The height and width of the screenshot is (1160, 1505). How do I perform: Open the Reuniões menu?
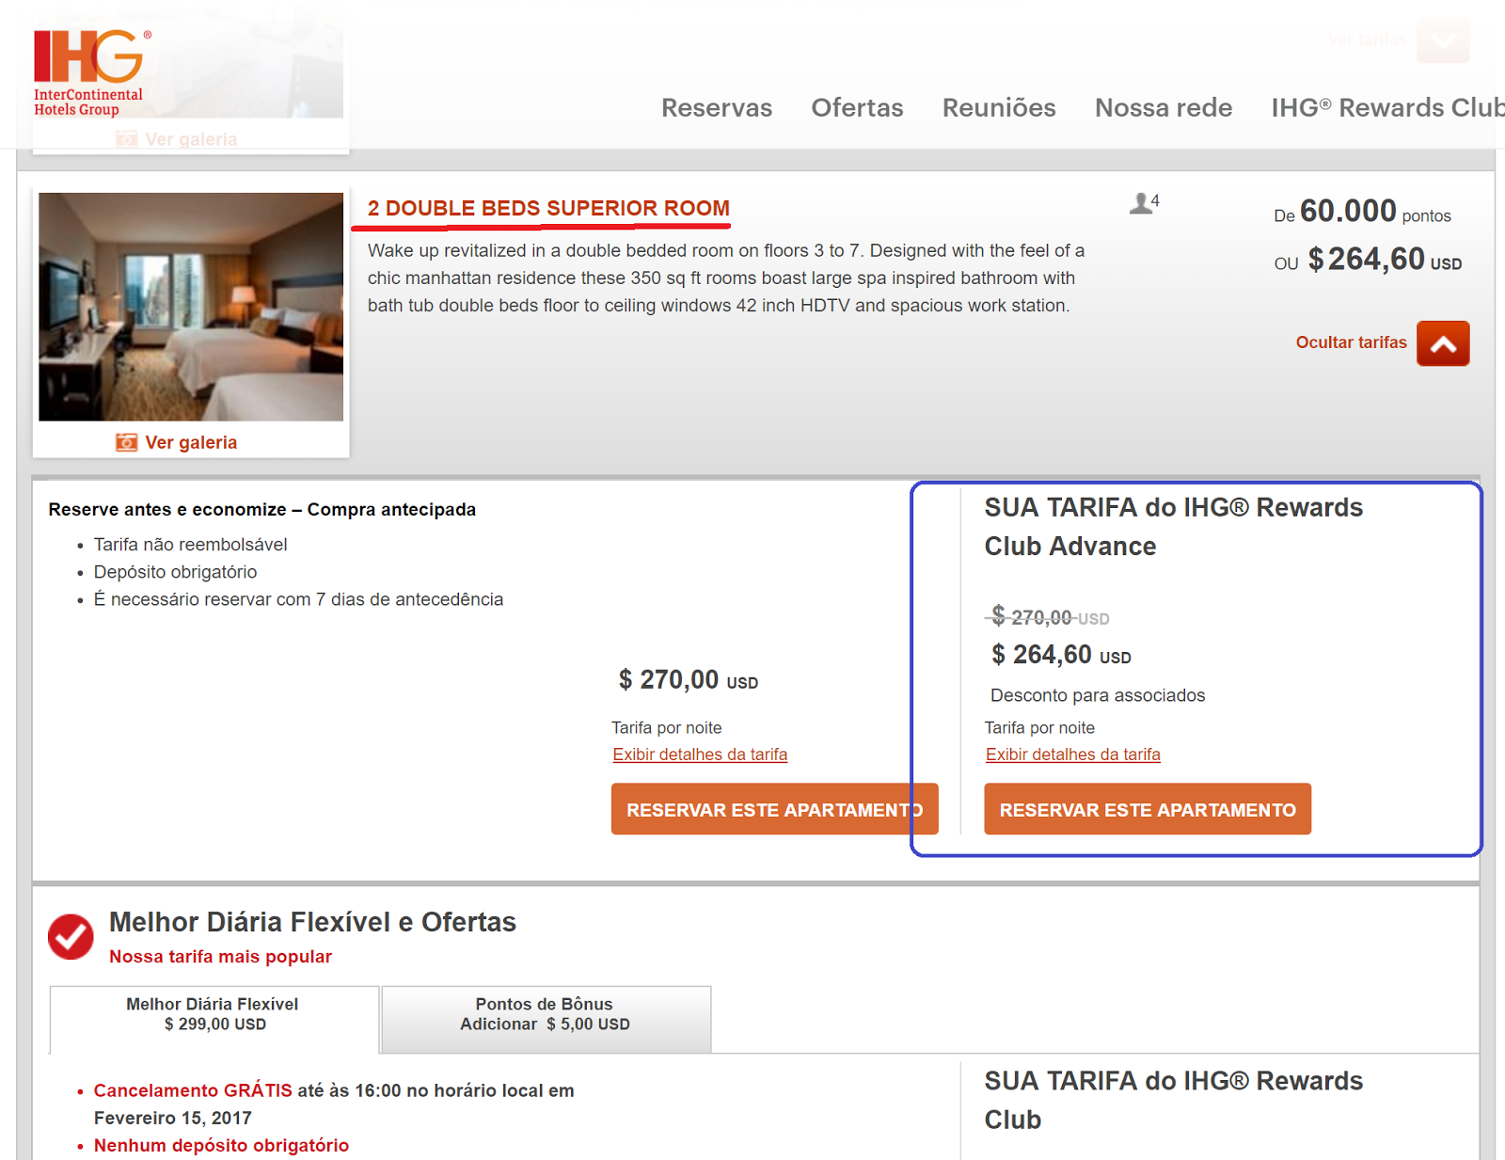(x=999, y=108)
